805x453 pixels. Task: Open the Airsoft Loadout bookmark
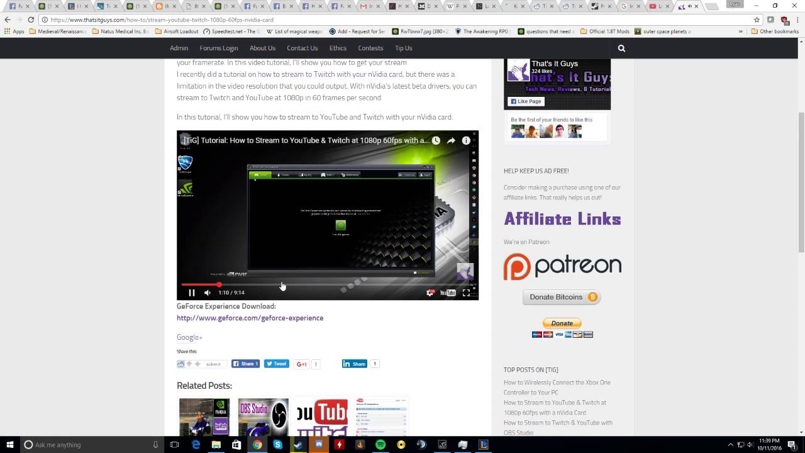(177, 31)
